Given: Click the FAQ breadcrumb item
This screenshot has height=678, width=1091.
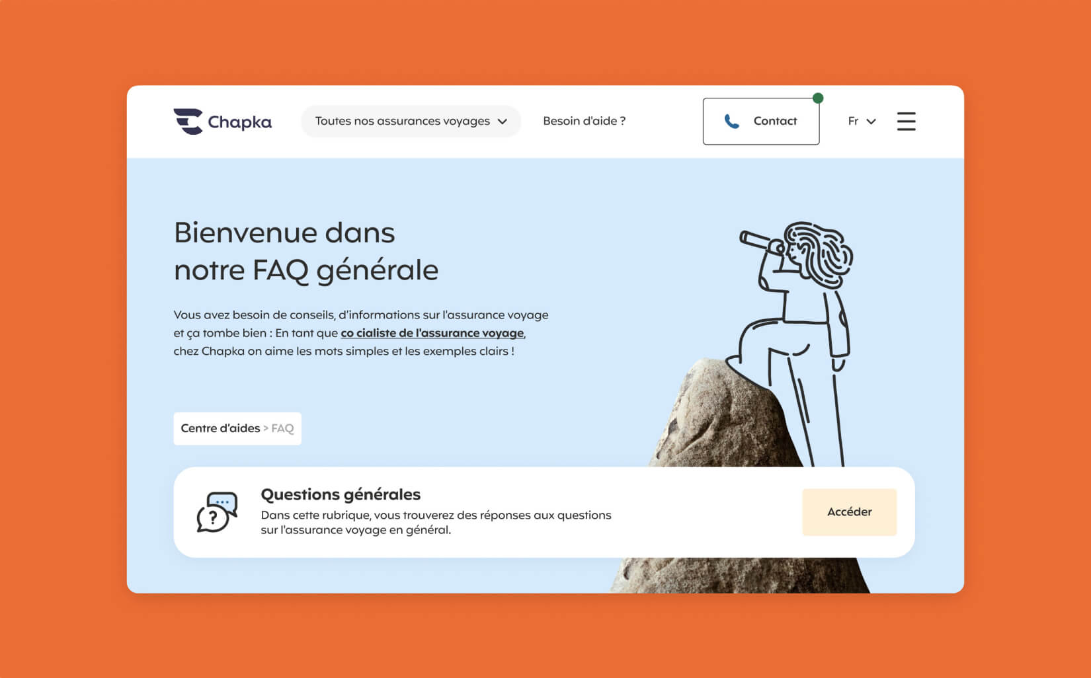Looking at the screenshot, I should click(282, 428).
